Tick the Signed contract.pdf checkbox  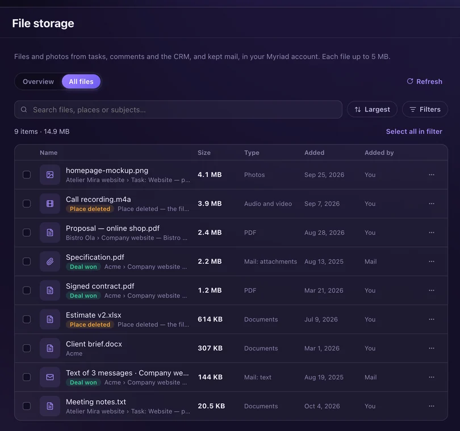[x=27, y=290]
